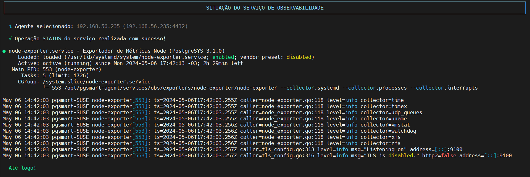The height and width of the screenshot is (177, 530).
Task: Click the info 'i' icon before Agente selecionado
Action: pyautogui.click(x=10, y=26)
